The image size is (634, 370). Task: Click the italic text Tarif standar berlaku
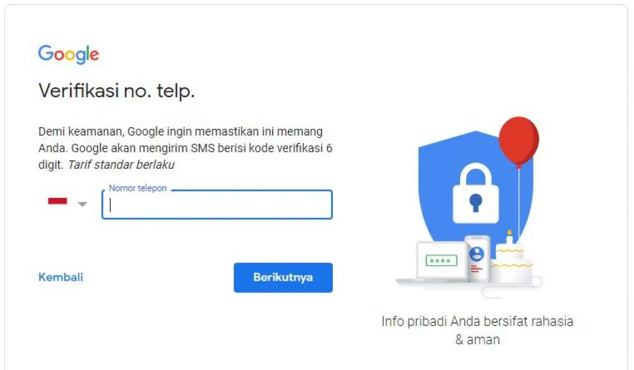123,165
